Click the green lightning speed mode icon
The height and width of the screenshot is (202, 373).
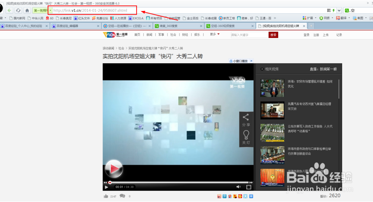pyautogui.click(x=333, y=10)
